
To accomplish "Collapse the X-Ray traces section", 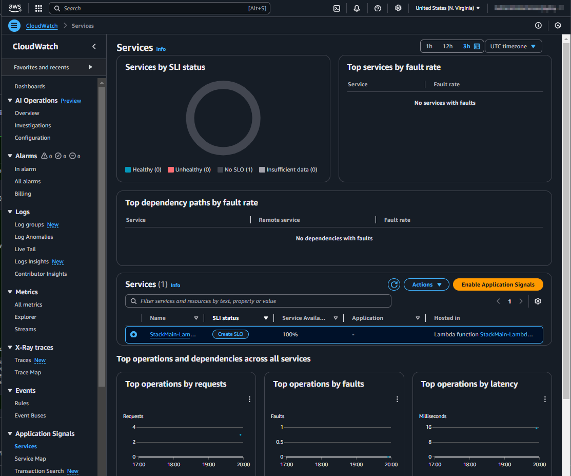I will (x=10, y=348).
